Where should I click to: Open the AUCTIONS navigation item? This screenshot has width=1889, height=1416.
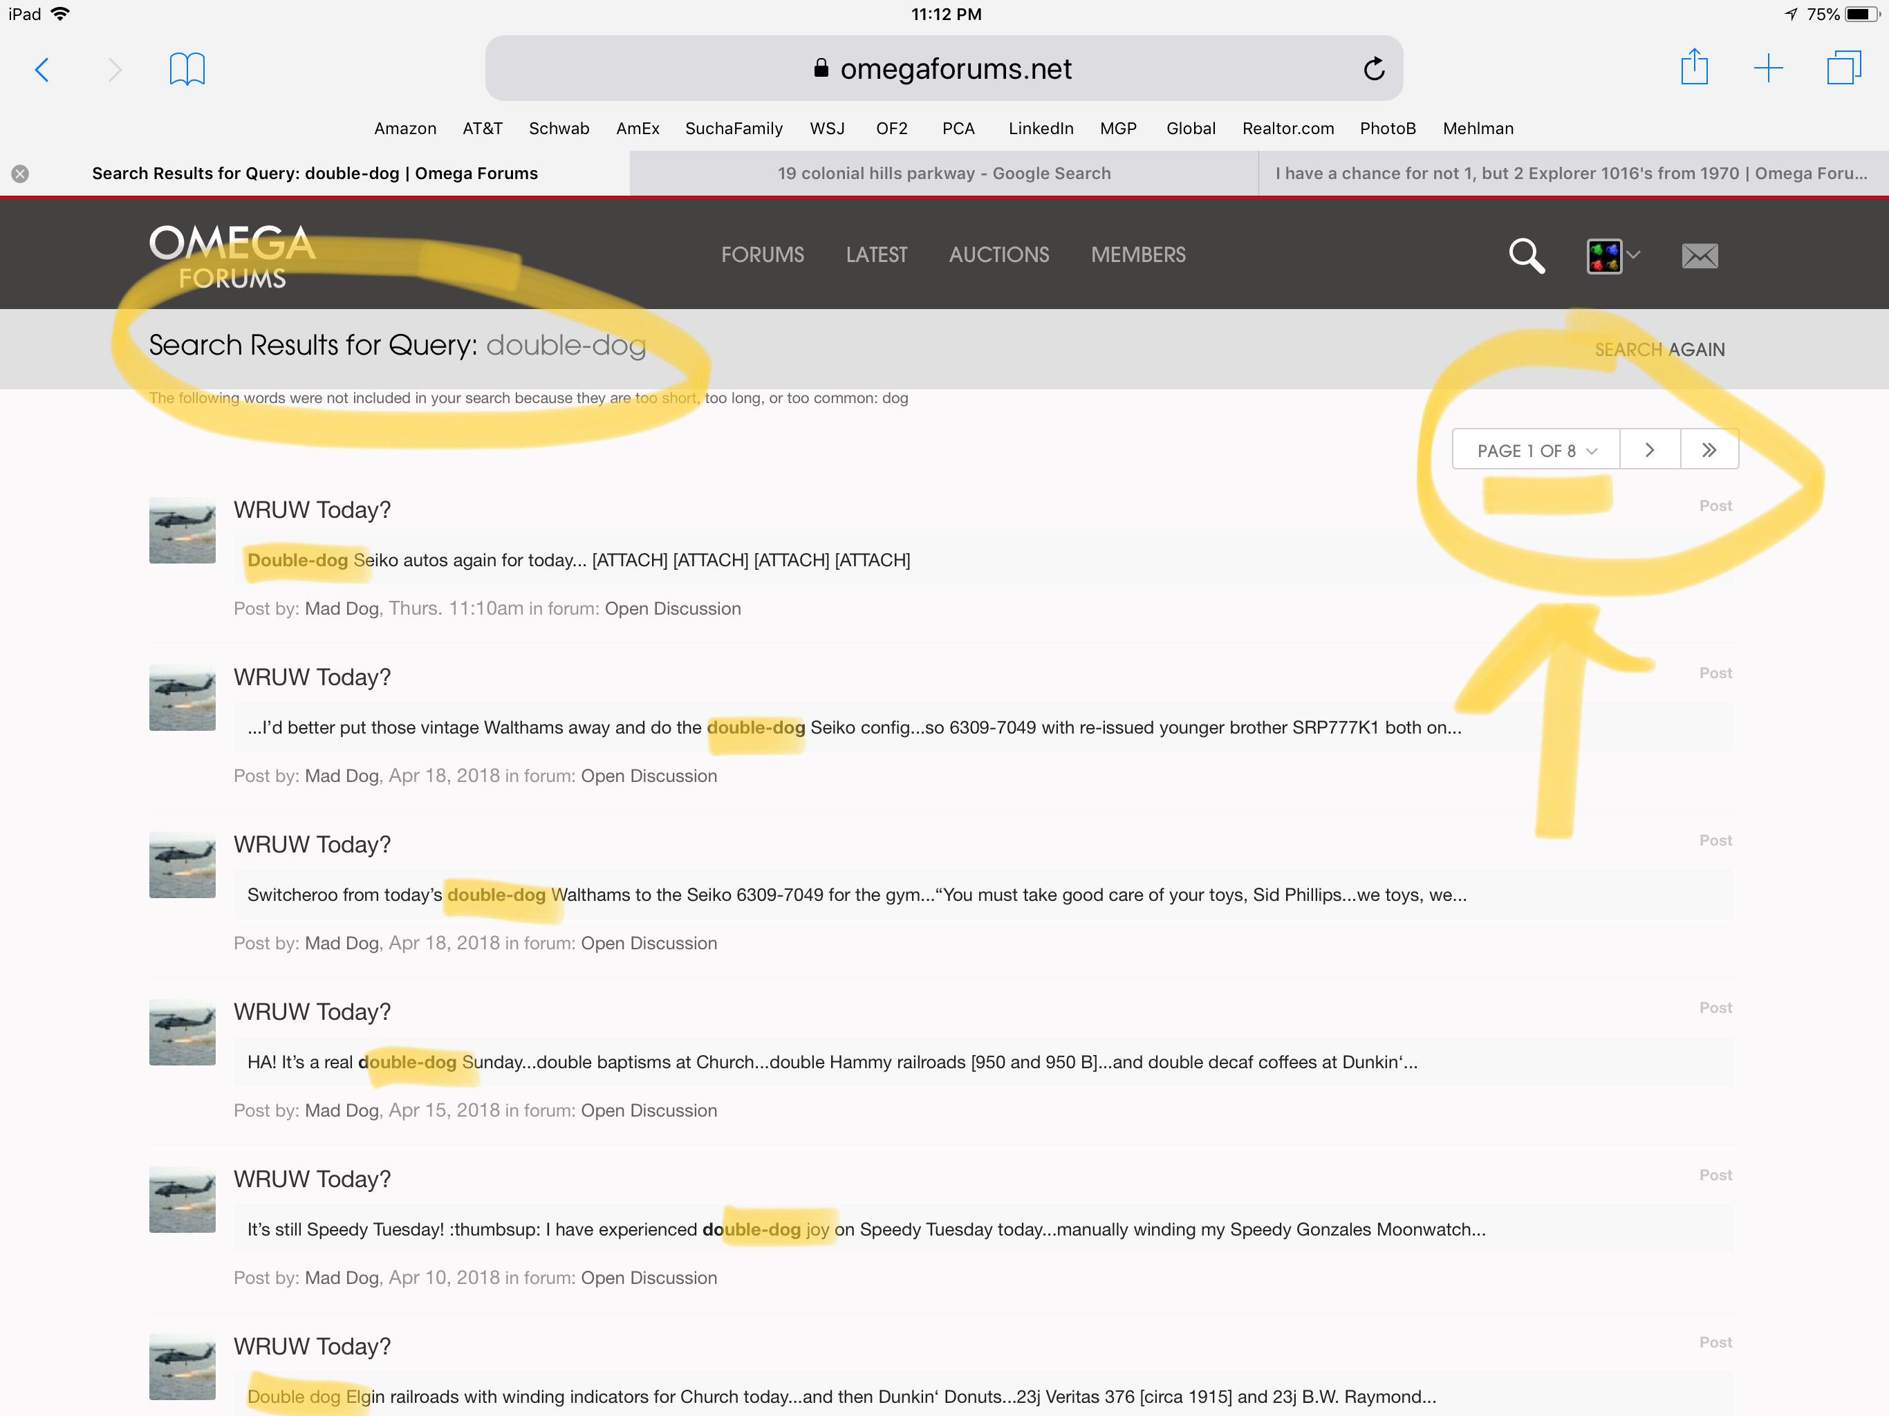pos(998,254)
